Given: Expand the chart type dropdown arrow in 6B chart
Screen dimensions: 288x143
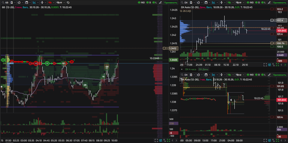Looking at the screenshot, I should 38,3.
